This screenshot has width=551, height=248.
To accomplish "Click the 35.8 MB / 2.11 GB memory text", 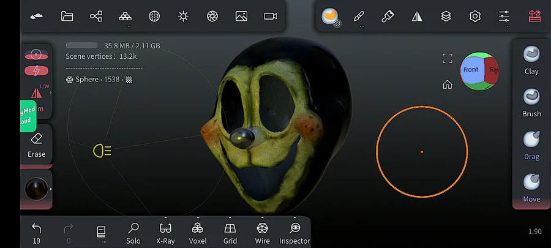I will (132, 46).
